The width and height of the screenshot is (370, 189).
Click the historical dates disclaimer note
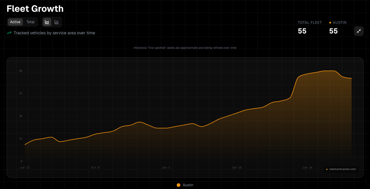click(185, 48)
